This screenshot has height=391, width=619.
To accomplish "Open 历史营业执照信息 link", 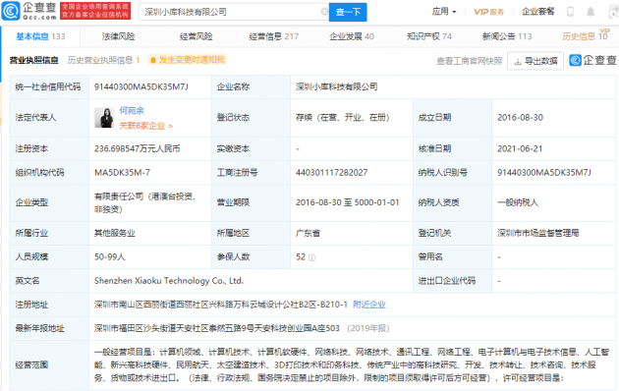I will (103, 60).
